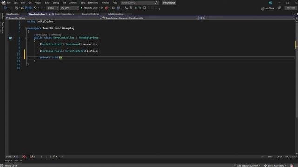This screenshot has height=167, width=298.
Task: Click the green Attach to Unity play icon
Action: click(81, 8)
